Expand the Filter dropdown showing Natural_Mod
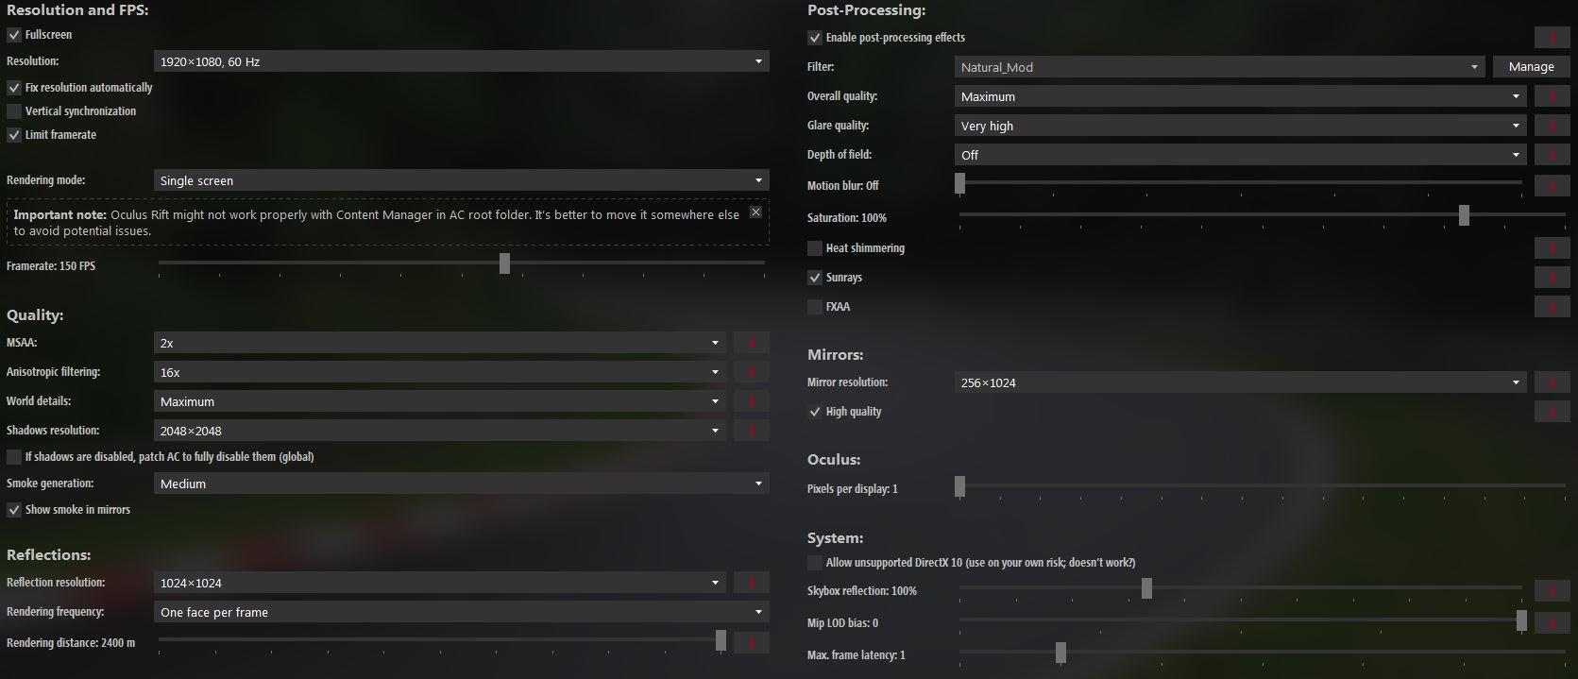 tap(1219, 67)
